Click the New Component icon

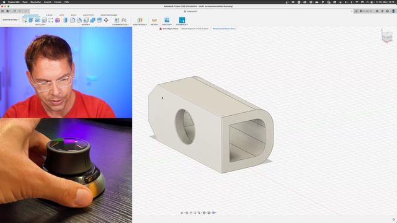pyautogui.click(x=117, y=20)
